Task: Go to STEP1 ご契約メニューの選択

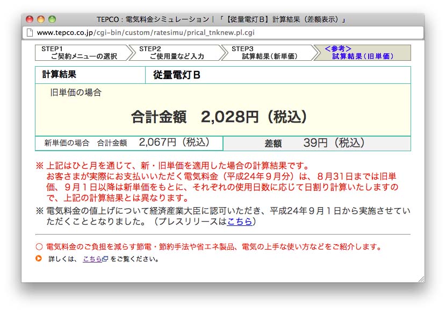Action: 81,53
